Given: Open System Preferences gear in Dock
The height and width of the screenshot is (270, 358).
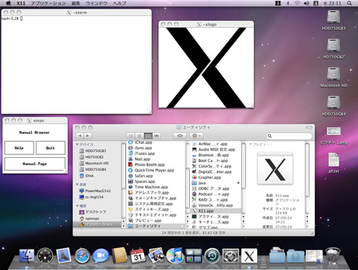Looking at the screenshot, I should [x=231, y=256].
